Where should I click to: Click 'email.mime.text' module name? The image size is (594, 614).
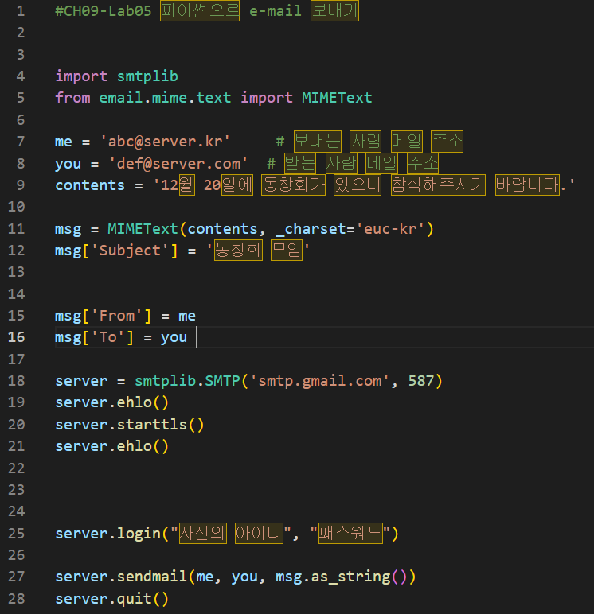pos(165,98)
